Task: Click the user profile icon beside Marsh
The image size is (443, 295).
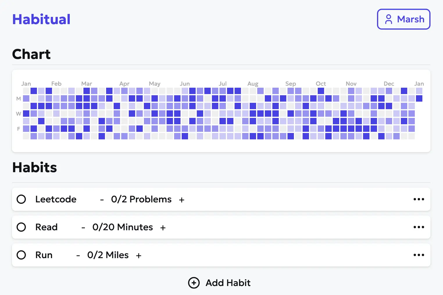Action: pyautogui.click(x=388, y=19)
